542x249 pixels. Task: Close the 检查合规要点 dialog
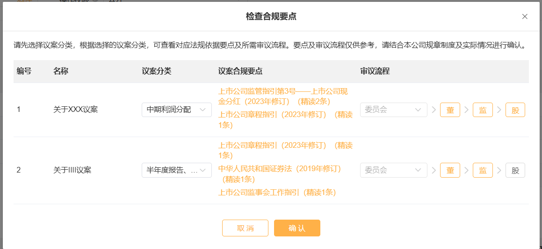(x=525, y=17)
